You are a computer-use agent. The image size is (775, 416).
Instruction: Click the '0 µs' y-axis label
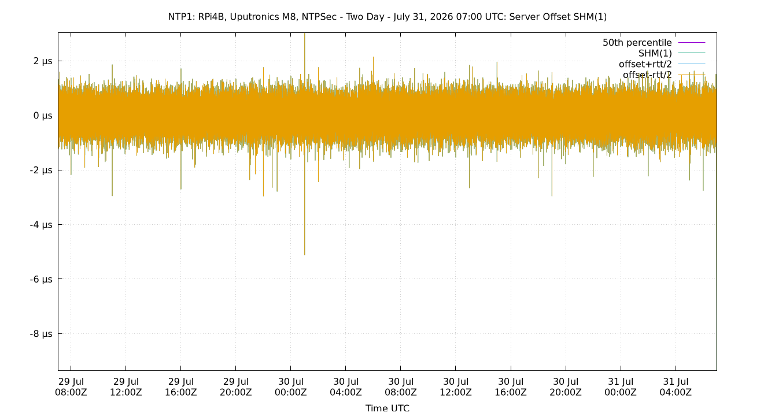pos(43,116)
